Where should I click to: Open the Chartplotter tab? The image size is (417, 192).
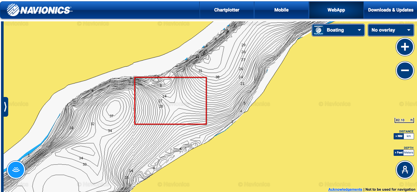[227, 10]
